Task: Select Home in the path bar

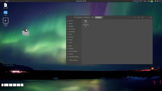Action: [x=79, y=17]
